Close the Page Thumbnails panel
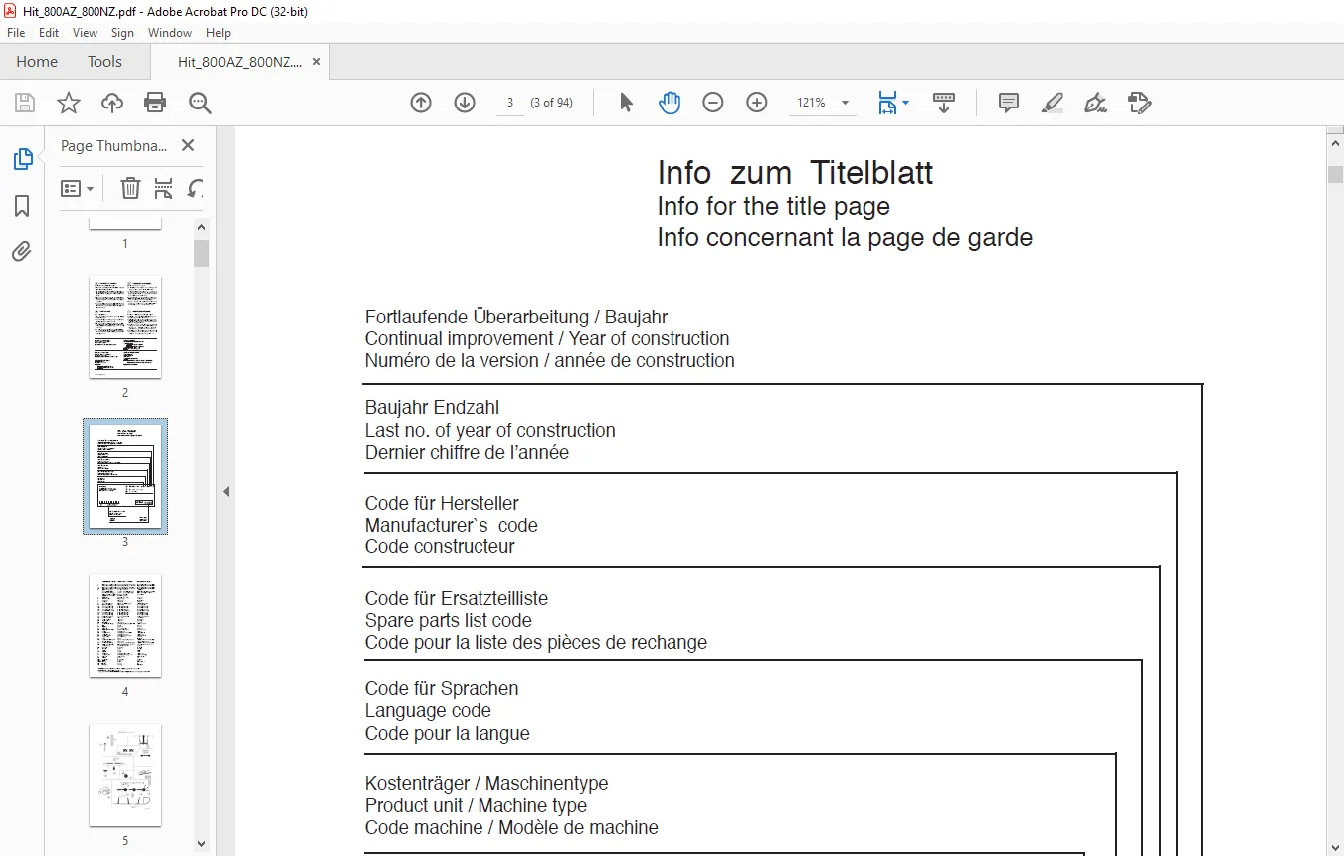The image size is (1344, 856). (188, 145)
